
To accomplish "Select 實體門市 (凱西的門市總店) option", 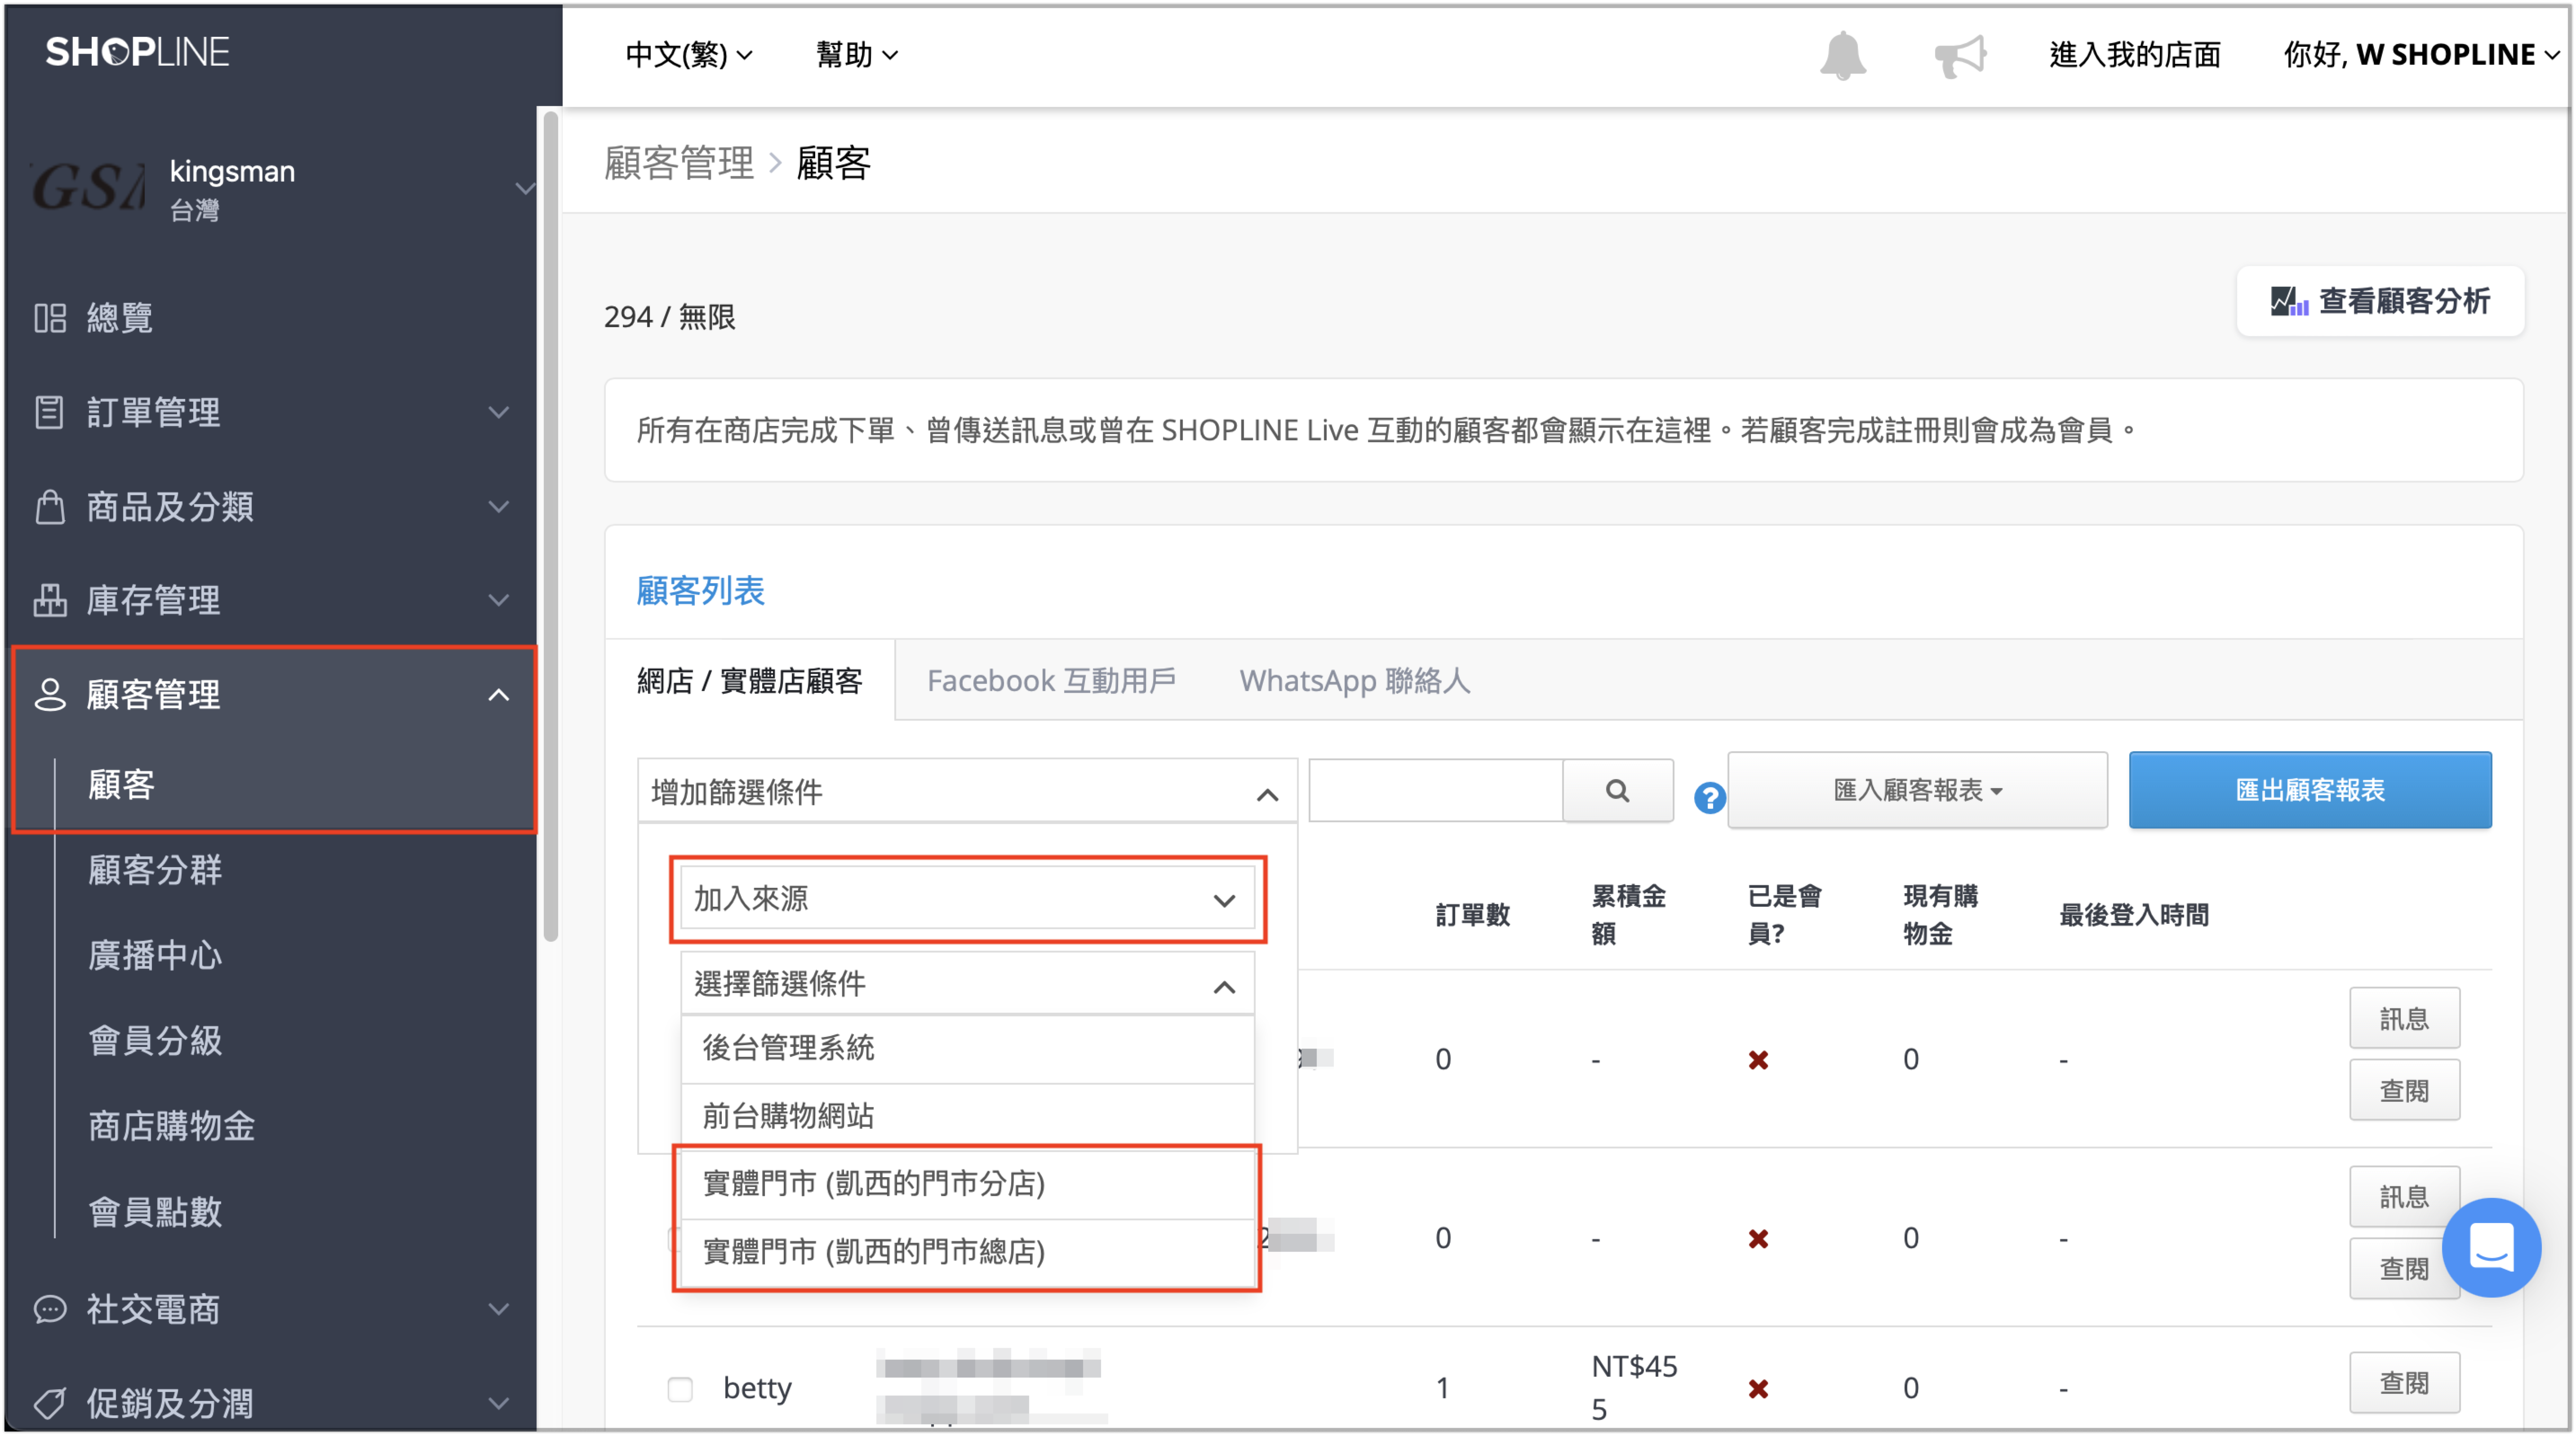I will pos(967,1252).
